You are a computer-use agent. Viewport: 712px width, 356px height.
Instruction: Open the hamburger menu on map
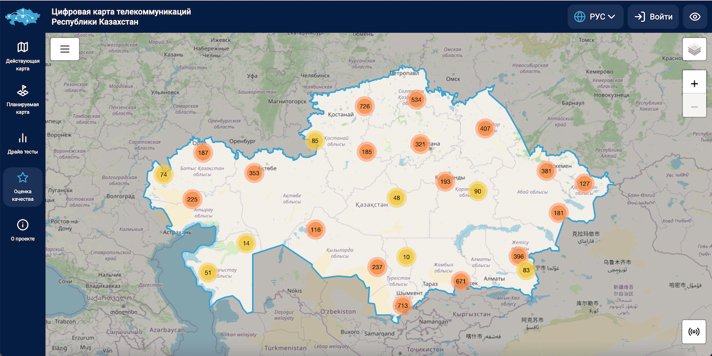tap(65, 49)
